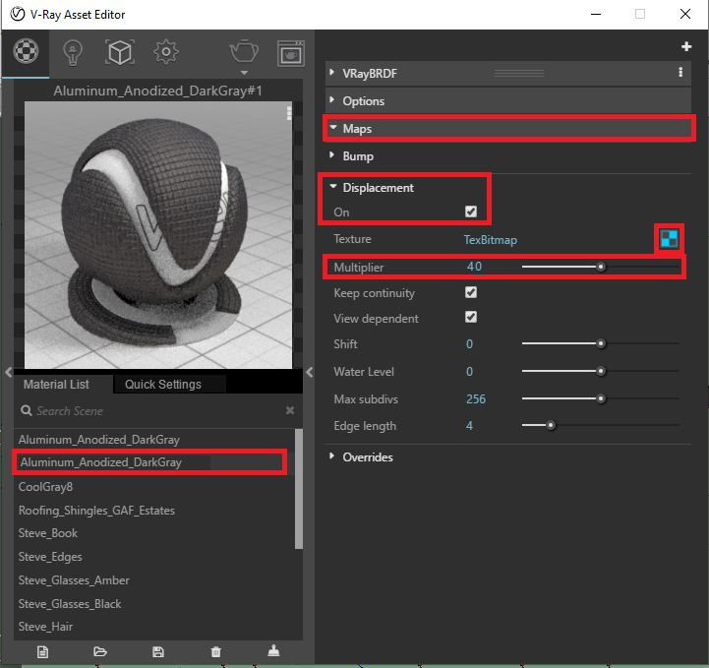Click the material preview sphere thumbnail

click(158, 235)
